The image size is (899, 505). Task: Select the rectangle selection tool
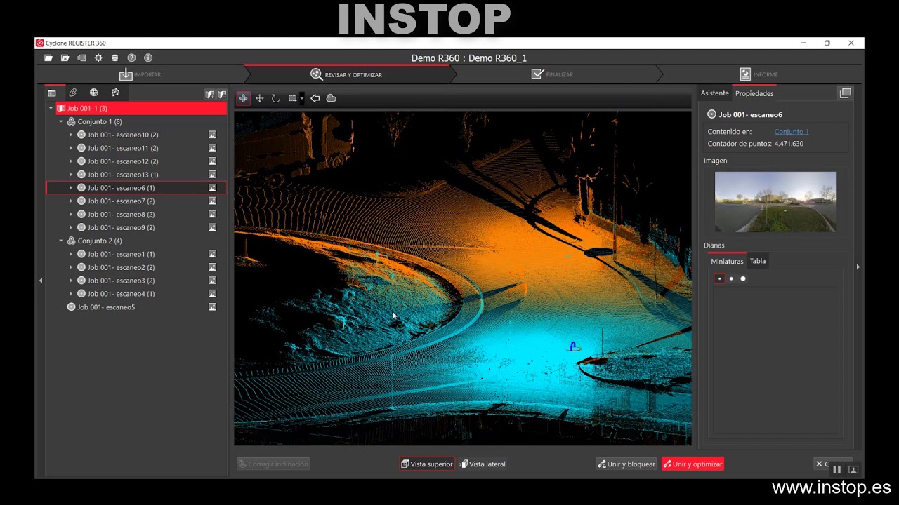pyautogui.click(x=292, y=98)
